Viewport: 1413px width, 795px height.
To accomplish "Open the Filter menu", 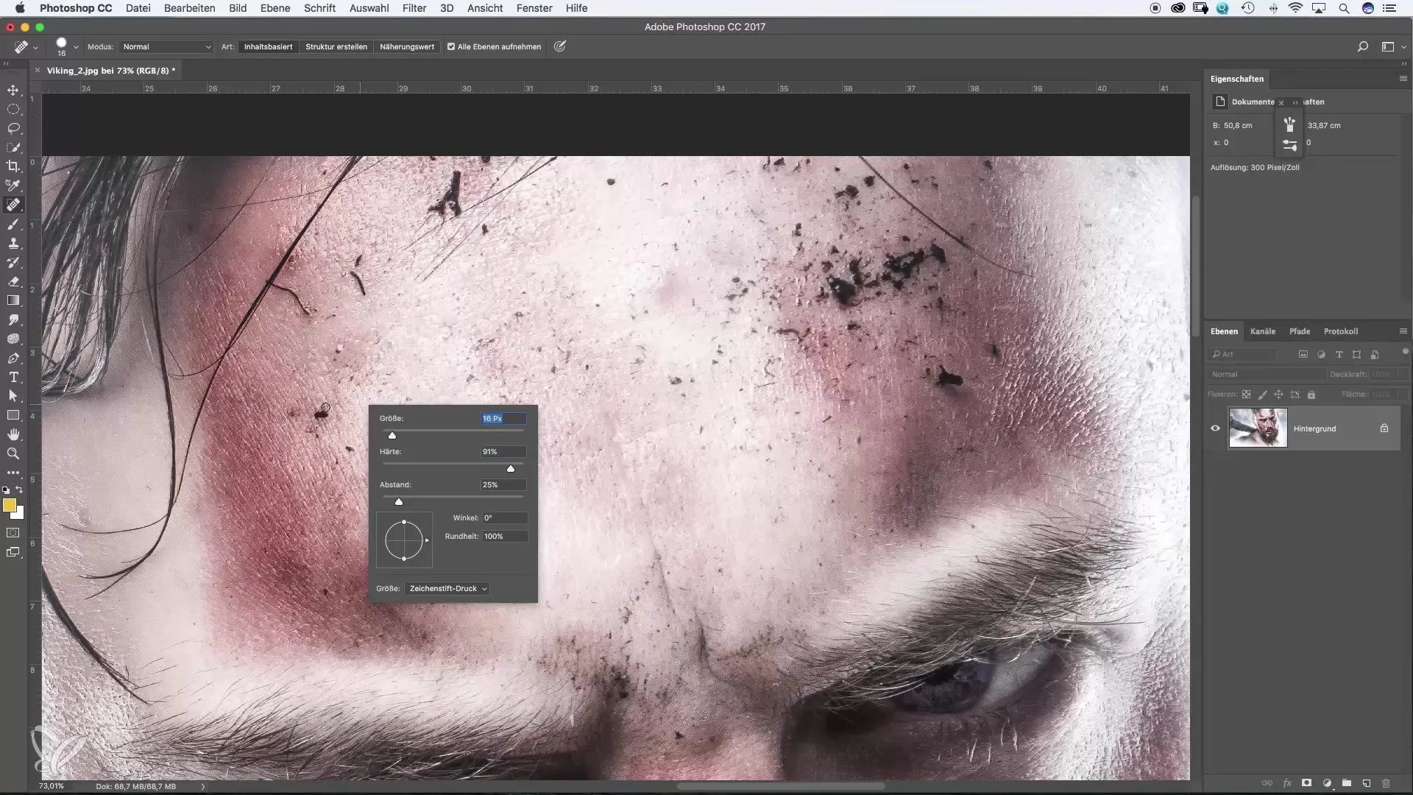I will click(x=414, y=8).
